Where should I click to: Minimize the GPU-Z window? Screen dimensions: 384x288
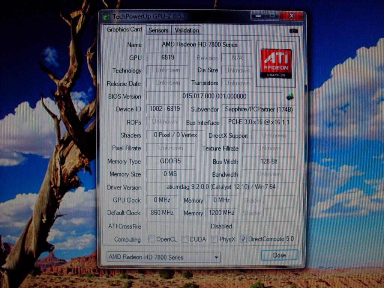(x=258, y=16)
